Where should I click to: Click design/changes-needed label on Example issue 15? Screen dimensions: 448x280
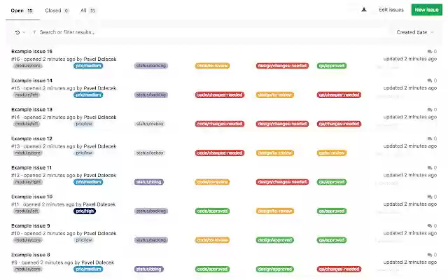(x=282, y=66)
